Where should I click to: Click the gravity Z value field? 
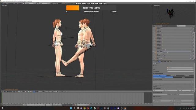click(x=187, y=90)
